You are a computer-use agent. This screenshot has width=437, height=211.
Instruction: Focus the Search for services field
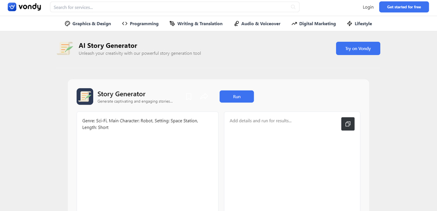(175, 7)
